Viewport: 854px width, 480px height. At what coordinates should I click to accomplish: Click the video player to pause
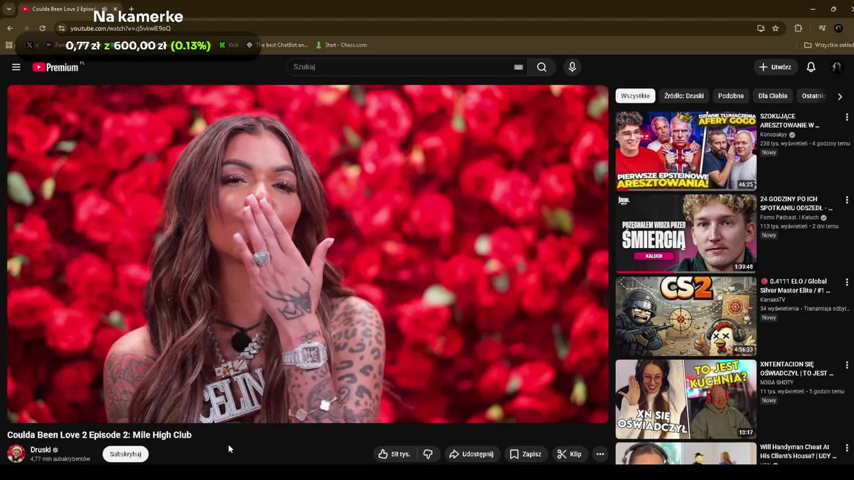click(x=308, y=253)
